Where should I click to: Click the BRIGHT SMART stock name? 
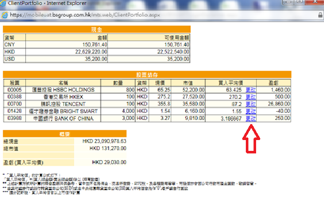tap(63, 111)
